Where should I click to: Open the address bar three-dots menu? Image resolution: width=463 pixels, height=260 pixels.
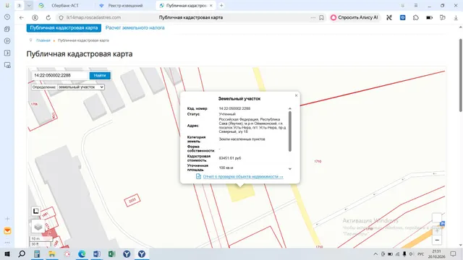pos(313,17)
